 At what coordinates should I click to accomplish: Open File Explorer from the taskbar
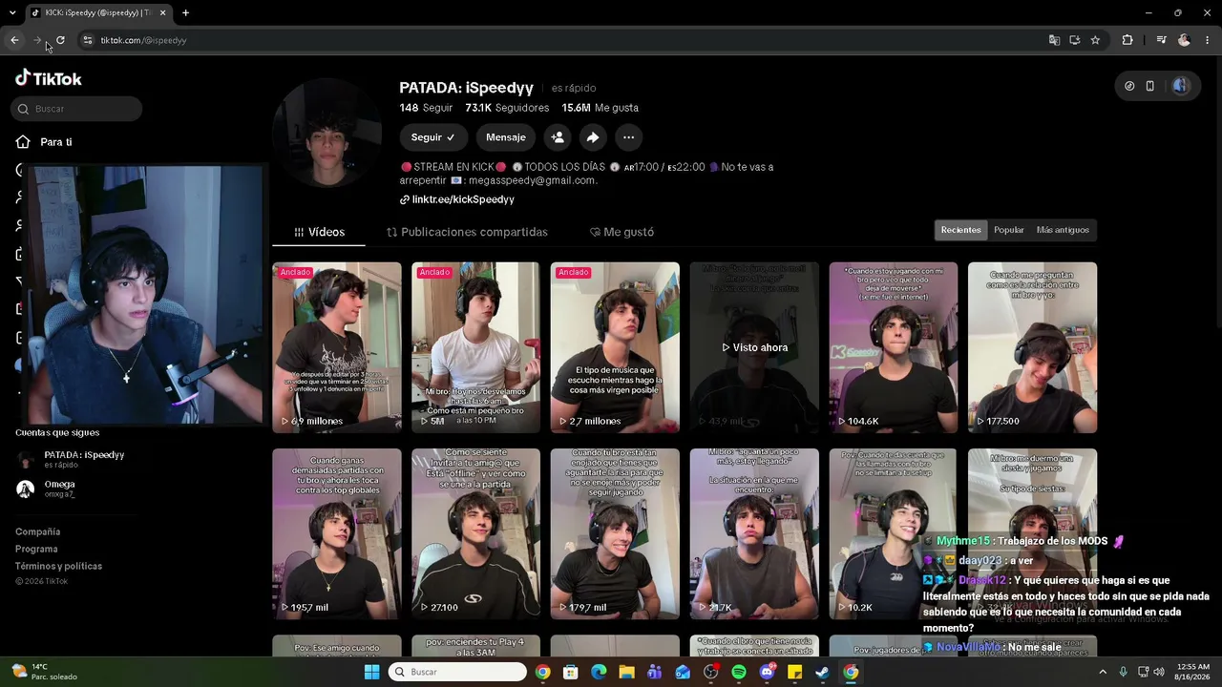pyautogui.click(x=627, y=672)
